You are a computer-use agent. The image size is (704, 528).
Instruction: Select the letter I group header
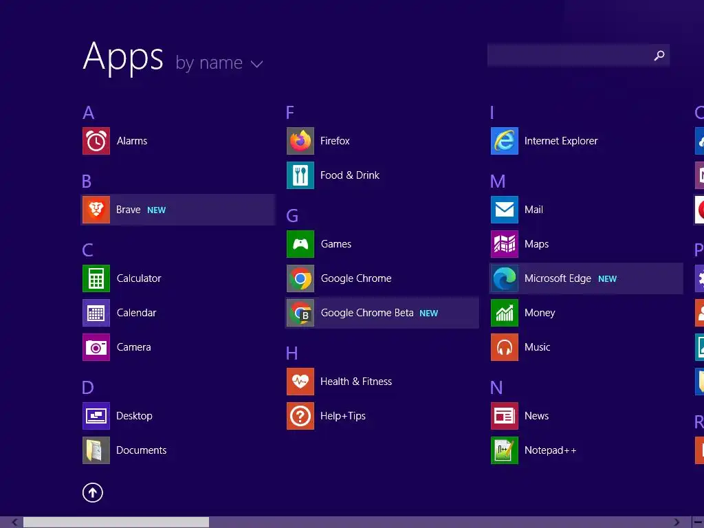coord(492,113)
